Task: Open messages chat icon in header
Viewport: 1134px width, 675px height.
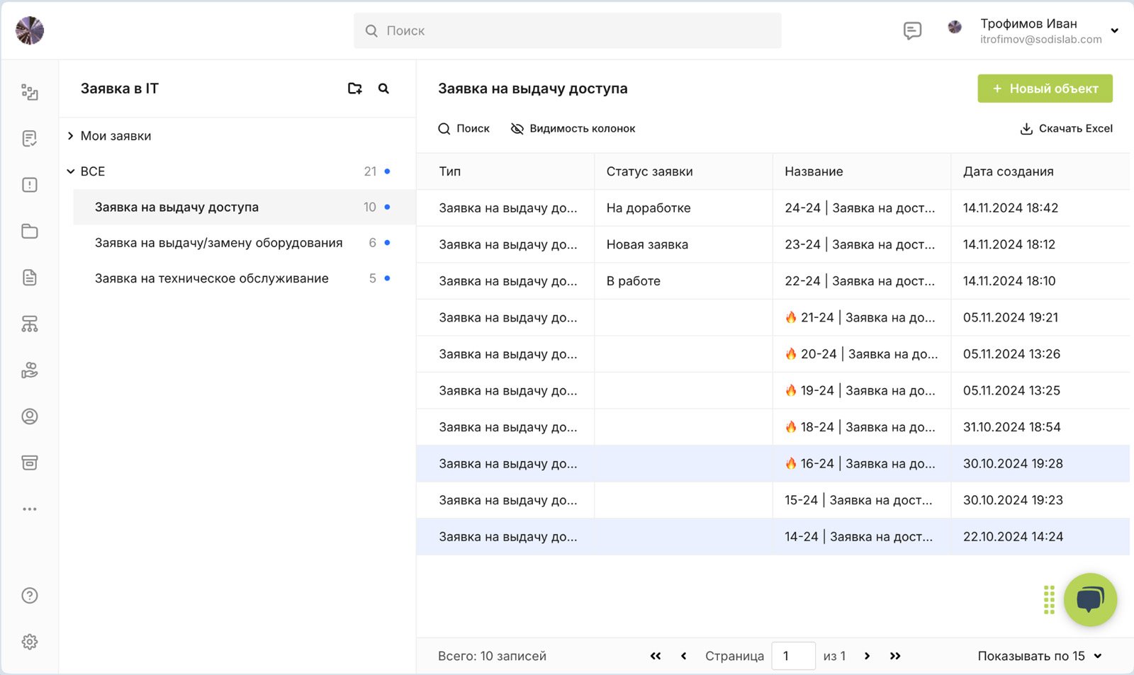Action: click(x=912, y=30)
